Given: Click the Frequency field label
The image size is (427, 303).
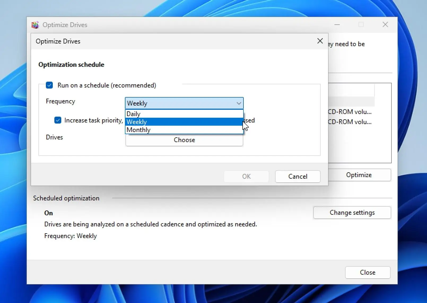Looking at the screenshot, I should (x=60, y=101).
